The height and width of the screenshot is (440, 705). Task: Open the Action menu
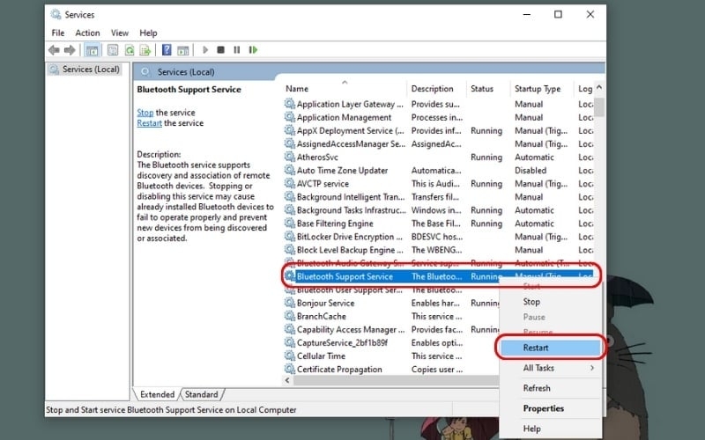[x=87, y=33]
